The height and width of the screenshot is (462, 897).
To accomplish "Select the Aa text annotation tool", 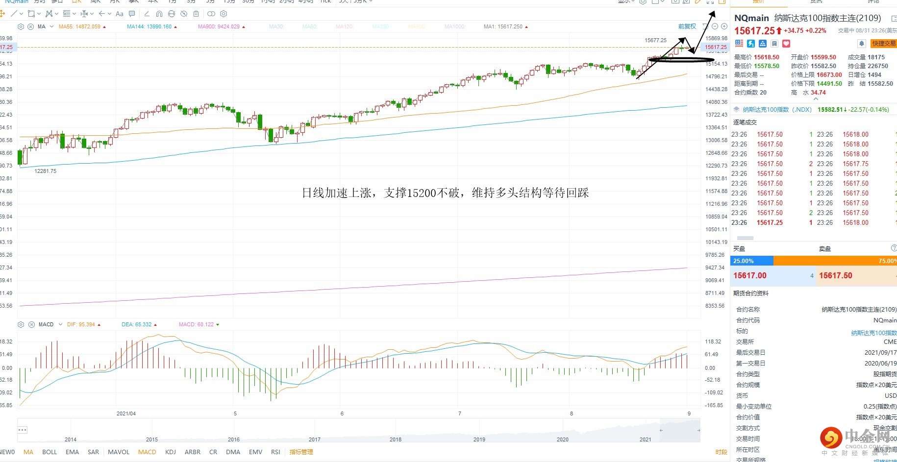I will click(120, 14).
